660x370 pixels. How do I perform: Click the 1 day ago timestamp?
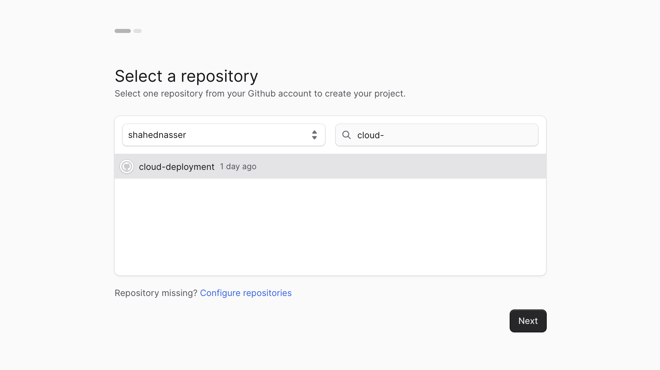(x=238, y=166)
